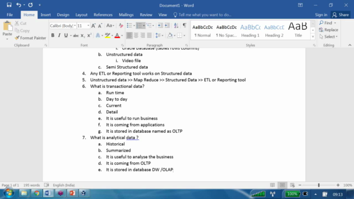Click the Tell me what you want search box
The height and width of the screenshot is (199, 354).
click(x=202, y=15)
